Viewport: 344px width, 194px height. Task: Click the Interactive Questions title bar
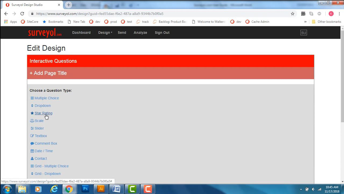[171, 61]
